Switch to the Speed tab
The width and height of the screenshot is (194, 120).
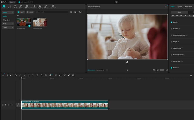tap(180, 7)
